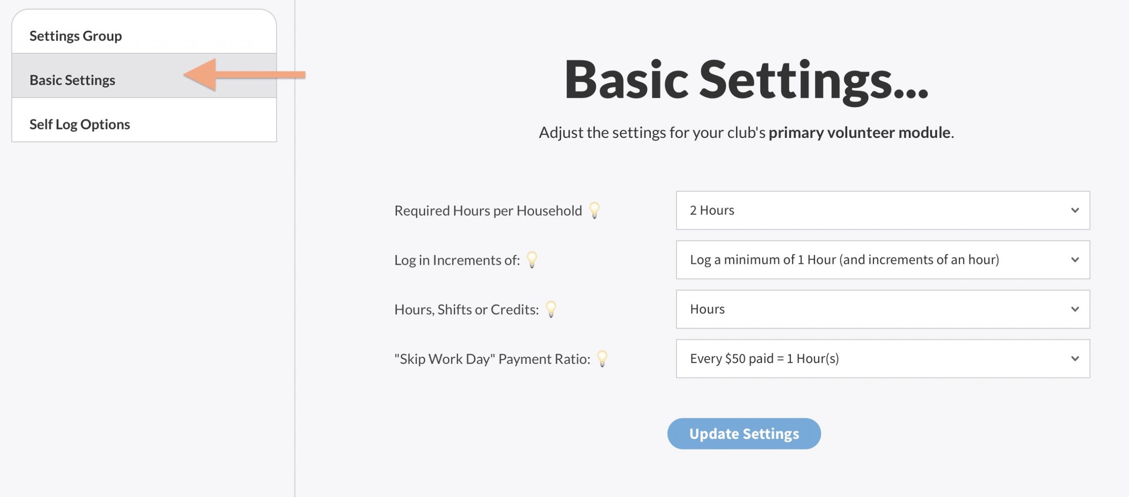Open Self Log Options in the sidebar

coord(80,124)
